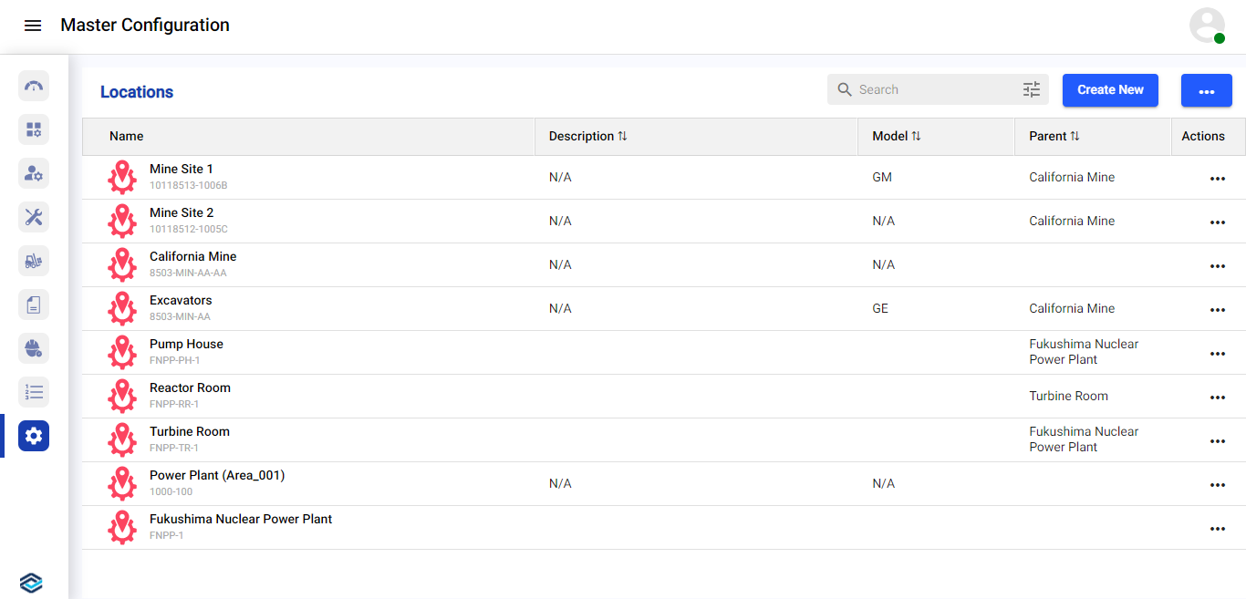Sort table by Model column

pyautogui.click(x=916, y=137)
